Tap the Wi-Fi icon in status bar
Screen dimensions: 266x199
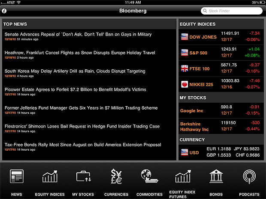pos(18,3)
